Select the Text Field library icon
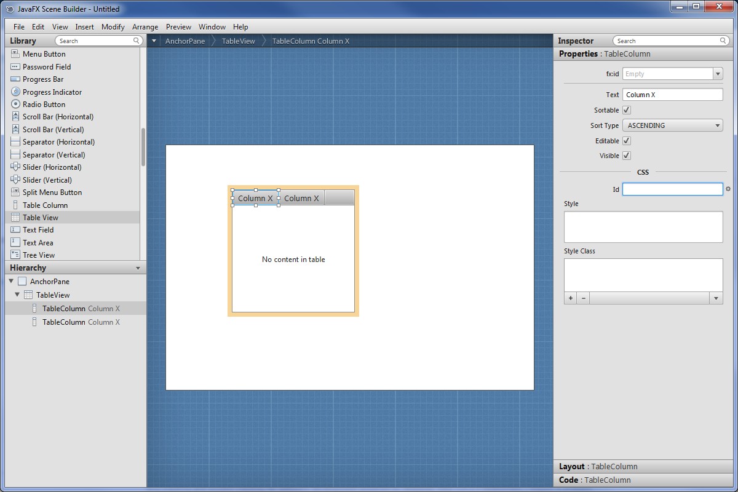This screenshot has width=738, height=492. click(15, 229)
